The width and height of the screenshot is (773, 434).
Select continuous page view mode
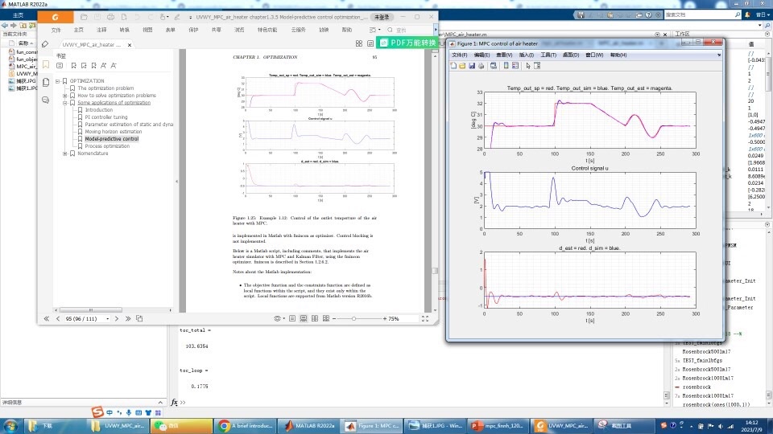click(304, 319)
